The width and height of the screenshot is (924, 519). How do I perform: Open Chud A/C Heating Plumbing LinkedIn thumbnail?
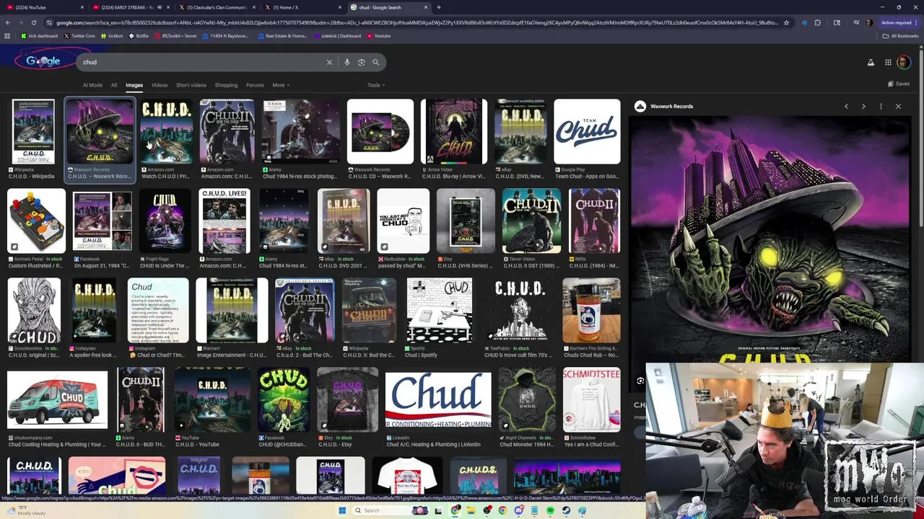click(x=438, y=400)
